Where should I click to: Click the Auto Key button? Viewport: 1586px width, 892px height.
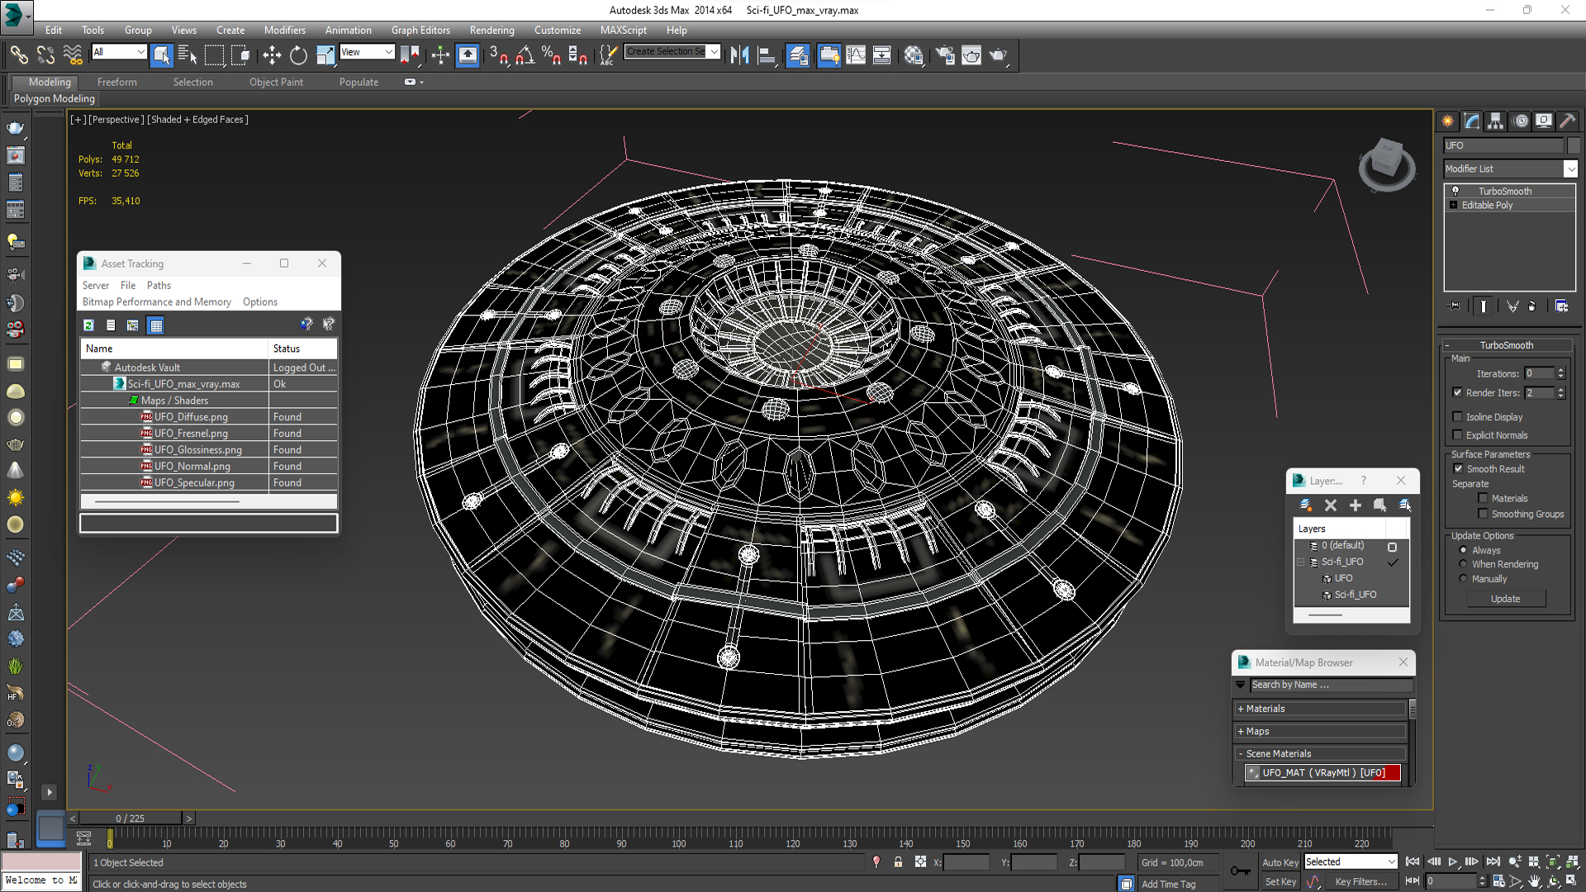click(x=1280, y=862)
